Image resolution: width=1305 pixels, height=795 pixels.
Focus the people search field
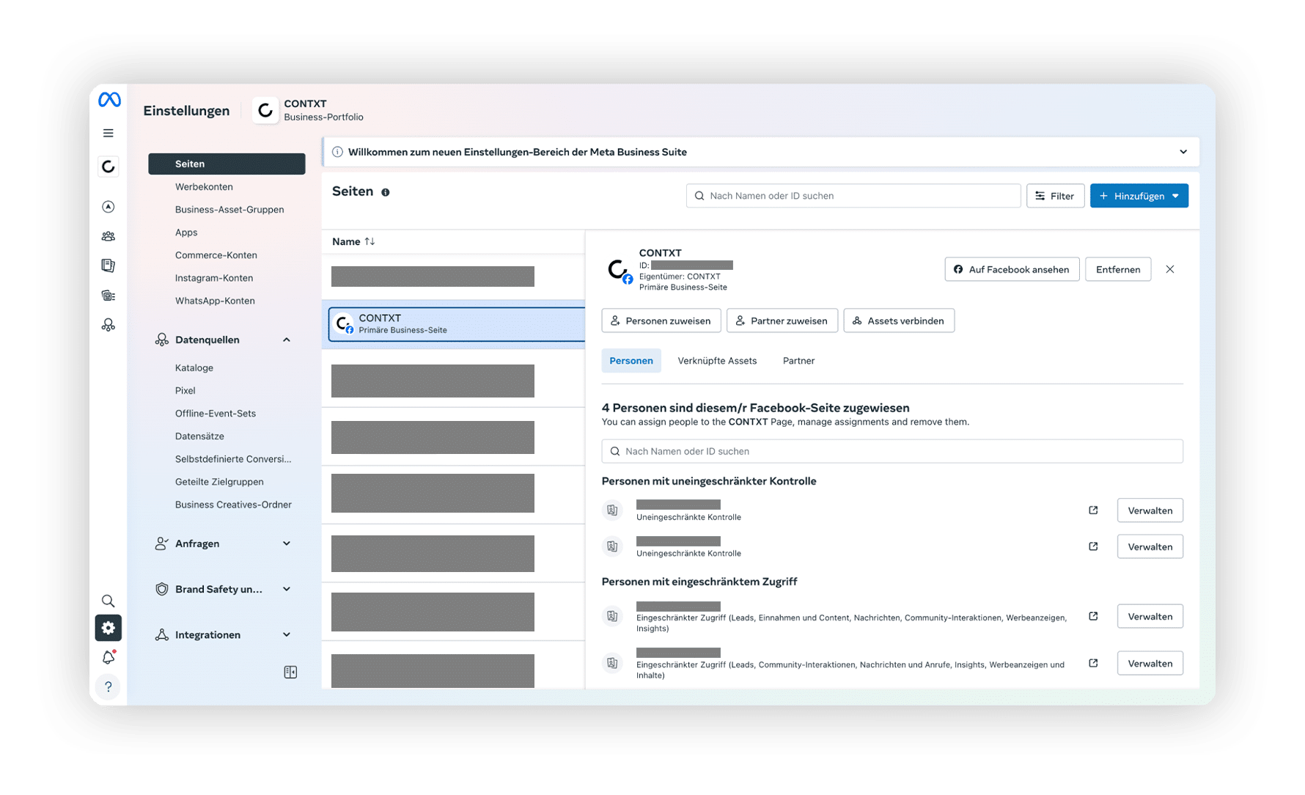click(892, 451)
